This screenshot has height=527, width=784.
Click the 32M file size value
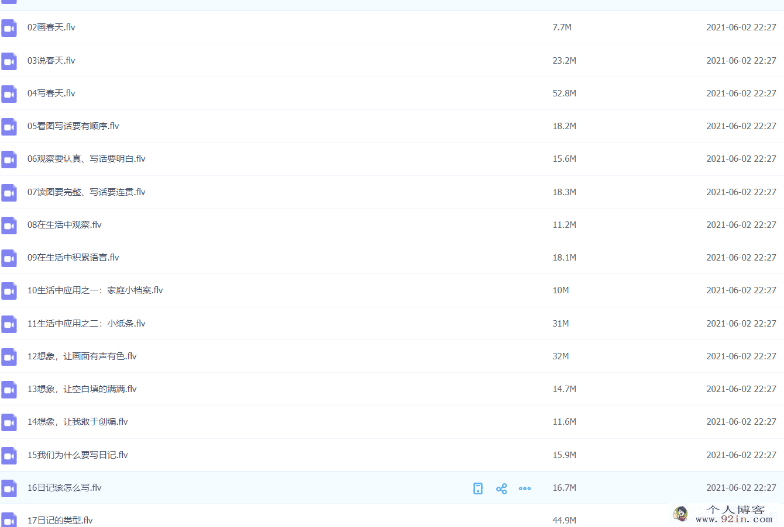coord(561,356)
